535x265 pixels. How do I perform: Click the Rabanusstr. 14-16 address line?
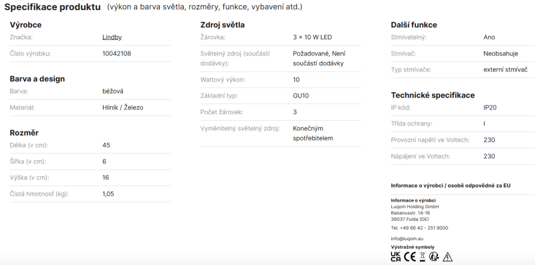point(411,213)
